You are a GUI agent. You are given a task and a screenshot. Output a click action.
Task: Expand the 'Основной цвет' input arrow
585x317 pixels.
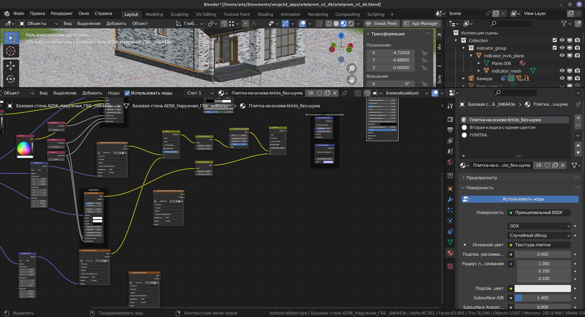point(465,245)
